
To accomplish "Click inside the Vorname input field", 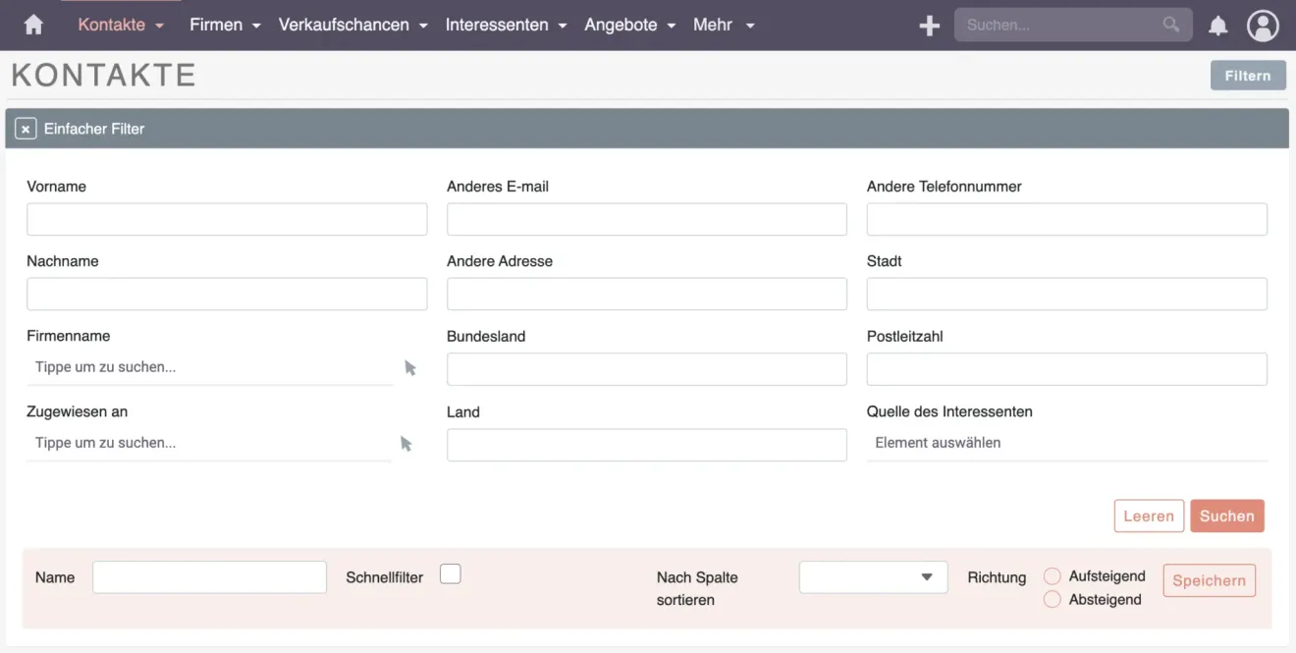I will pos(226,218).
